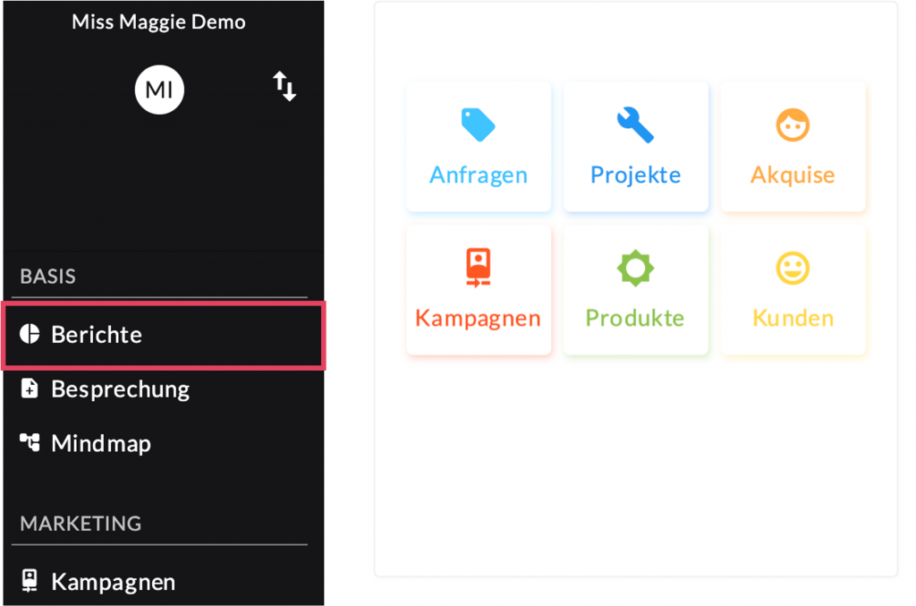The image size is (916, 606).
Task: Open Berichte in the sidebar menu
Action: (x=97, y=335)
